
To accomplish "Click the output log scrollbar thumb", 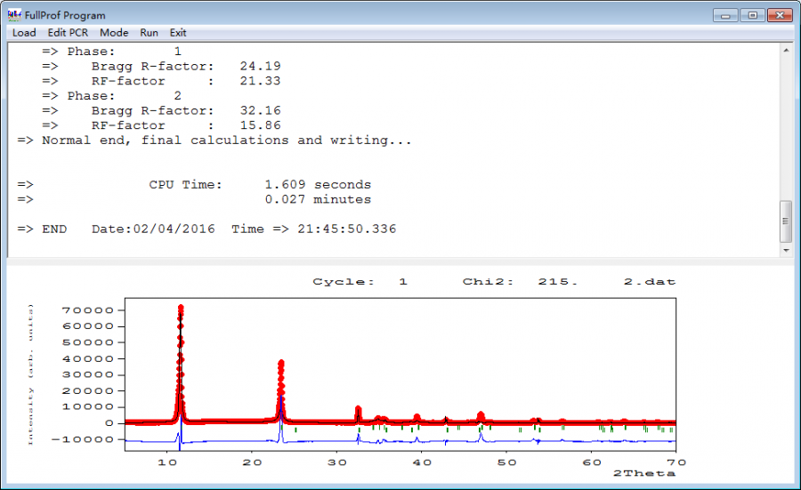I will (x=786, y=221).
